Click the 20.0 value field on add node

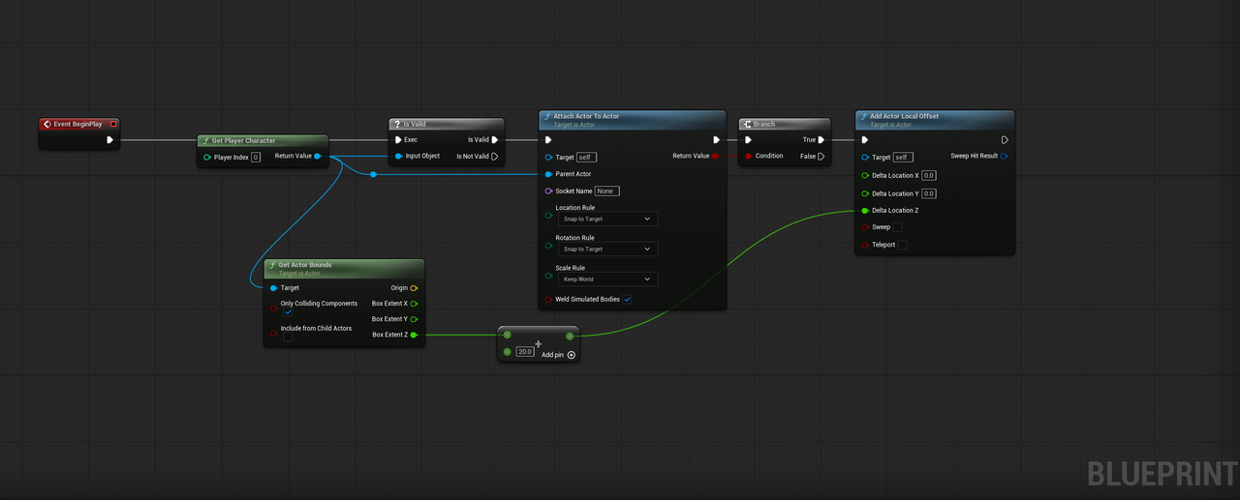tap(525, 352)
